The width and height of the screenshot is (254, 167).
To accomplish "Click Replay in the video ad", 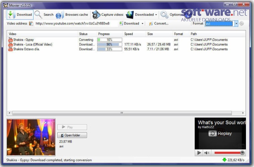I will 220,134.
